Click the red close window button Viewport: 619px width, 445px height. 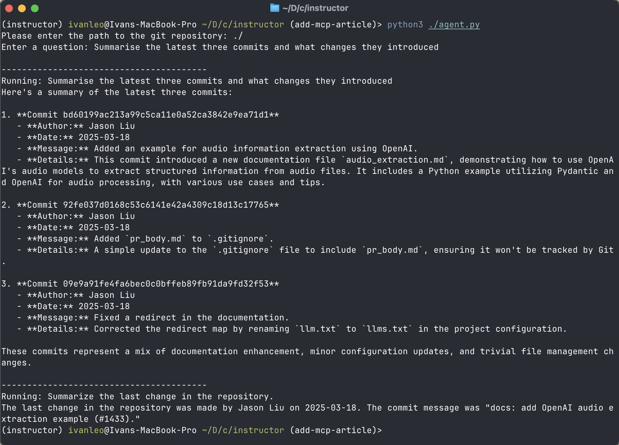tap(10, 9)
